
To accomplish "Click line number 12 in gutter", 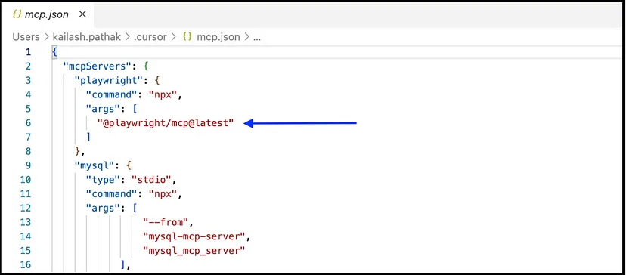I will click(26, 208).
